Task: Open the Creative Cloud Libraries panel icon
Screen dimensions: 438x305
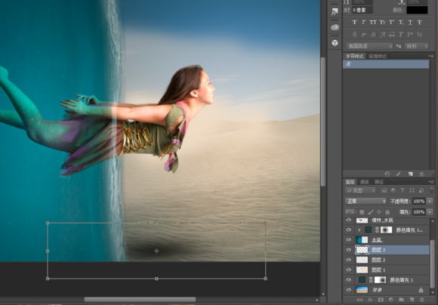Action: coord(335,27)
